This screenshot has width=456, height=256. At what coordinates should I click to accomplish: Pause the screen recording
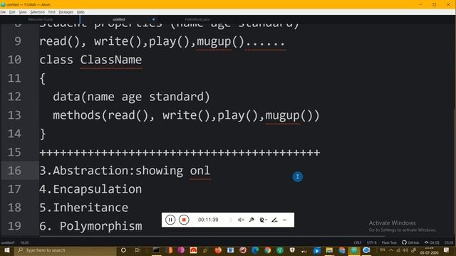tap(170, 220)
